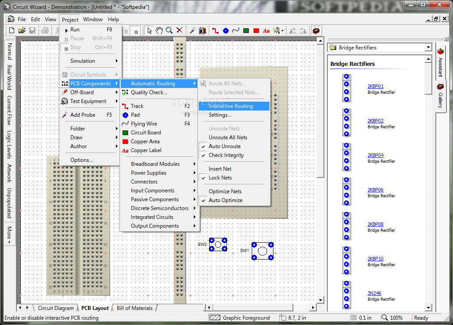Click the 2KBP01 bridge rectifier thumbnail
The image size is (453, 325).
[x=346, y=88]
